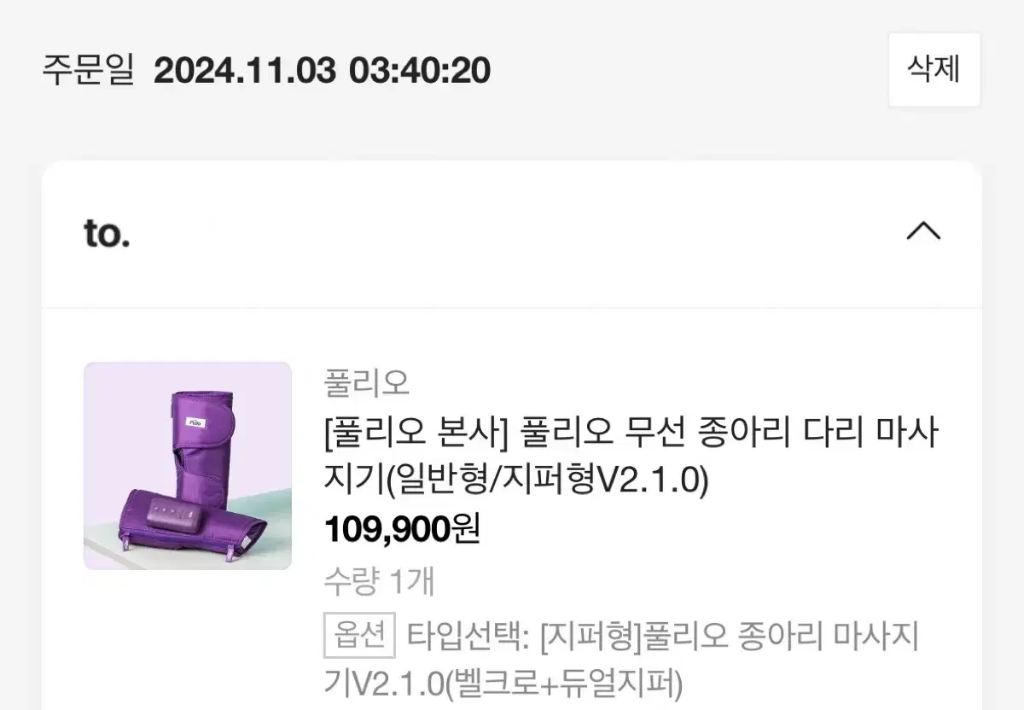Image resolution: width=1024 pixels, height=710 pixels.
Task: Toggle the recipient card header row
Action: tap(512, 232)
